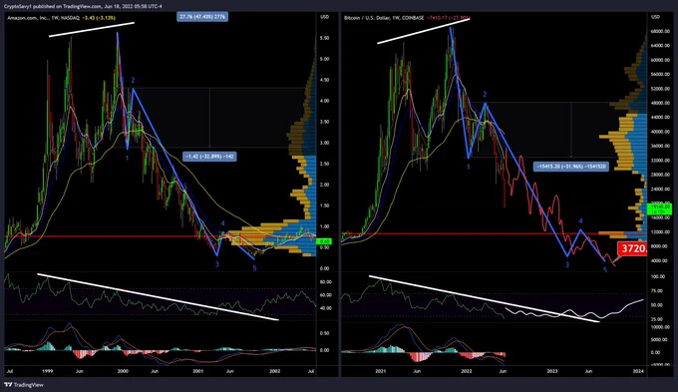The image size is (678, 392).
Task: Click the 68000.00 price level on Bitcoin axis
Action: coord(660,32)
